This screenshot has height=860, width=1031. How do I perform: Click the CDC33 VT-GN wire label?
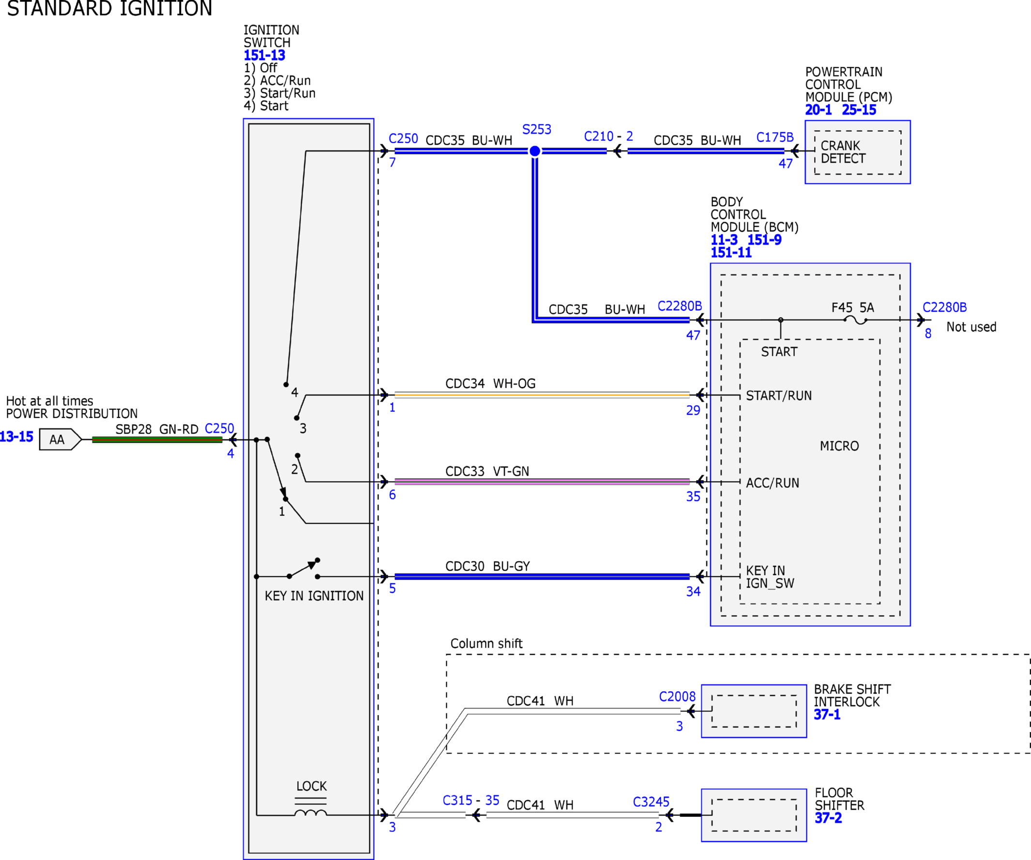tap(487, 471)
